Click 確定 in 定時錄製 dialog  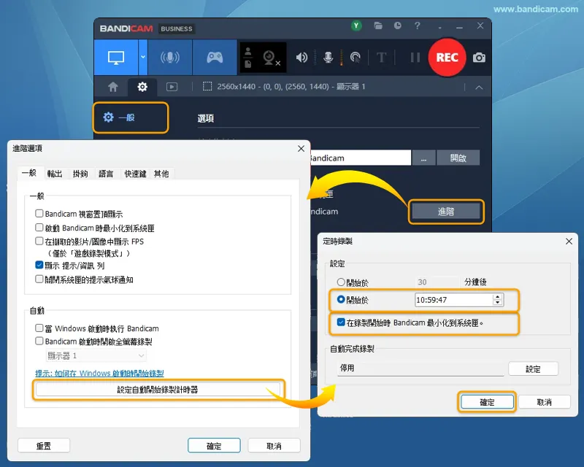[x=487, y=402]
